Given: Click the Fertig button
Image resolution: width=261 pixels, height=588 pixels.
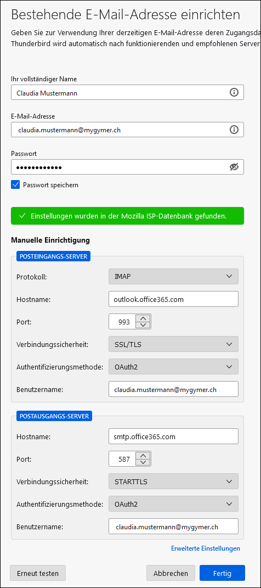Looking at the screenshot, I should click(x=222, y=573).
